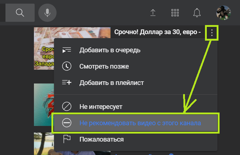Click the flag icon for Пожаловаться
The height and width of the screenshot is (155, 240).
tap(67, 139)
